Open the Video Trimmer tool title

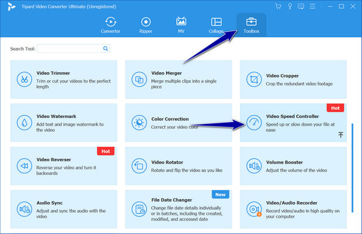point(53,73)
